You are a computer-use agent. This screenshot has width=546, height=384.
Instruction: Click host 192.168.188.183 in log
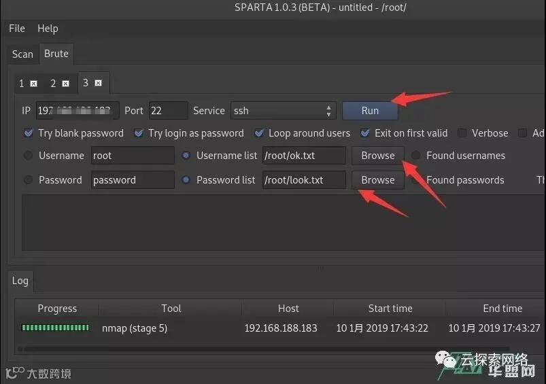tap(281, 328)
